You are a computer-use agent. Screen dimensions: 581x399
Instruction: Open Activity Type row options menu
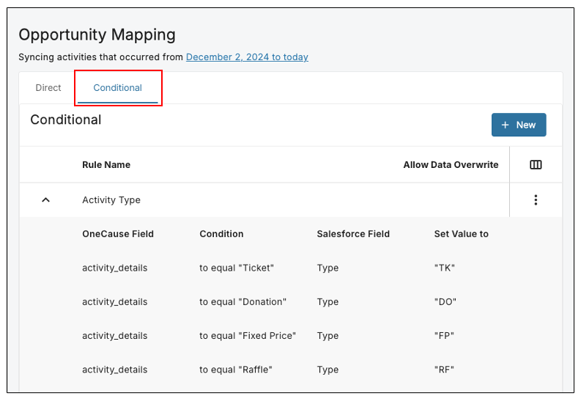(x=536, y=200)
